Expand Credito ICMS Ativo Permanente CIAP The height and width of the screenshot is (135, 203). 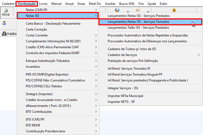tap(58, 47)
